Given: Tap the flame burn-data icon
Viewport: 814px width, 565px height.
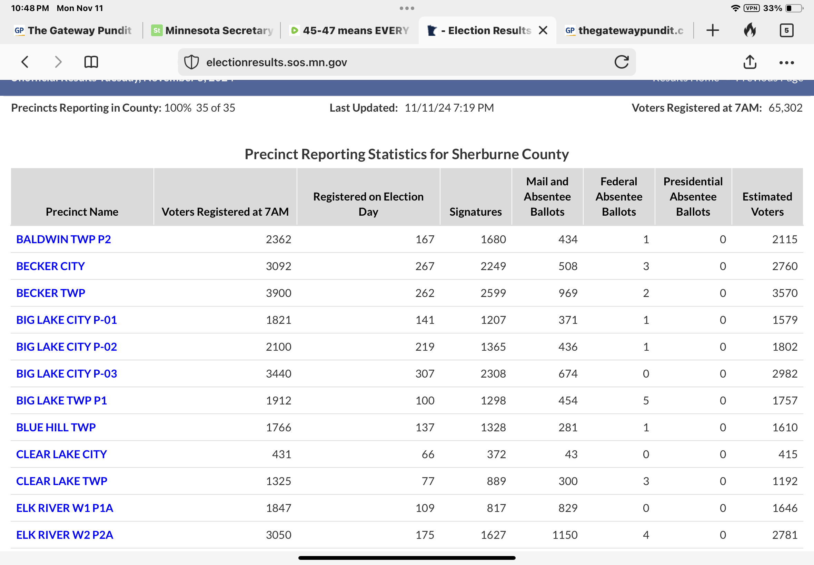Looking at the screenshot, I should (x=750, y=30).
